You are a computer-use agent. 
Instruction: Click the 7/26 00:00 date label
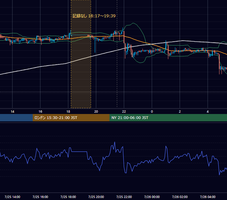click(x=152, y=197)
